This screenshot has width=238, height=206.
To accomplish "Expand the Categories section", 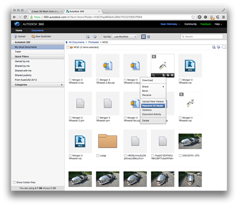I will coord(38,85).
